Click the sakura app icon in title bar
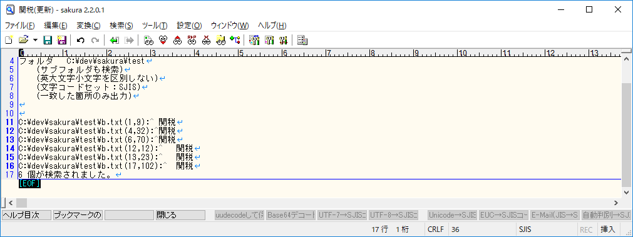The width and height of the screenshot is (633, 237). tap(11, 9)
